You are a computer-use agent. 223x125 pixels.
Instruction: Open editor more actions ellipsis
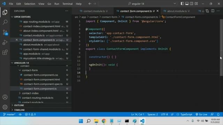[218, 11]
